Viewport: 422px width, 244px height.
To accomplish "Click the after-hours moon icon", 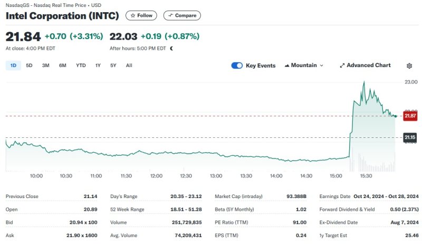I will pyautogui.click(x=171, y=48).
